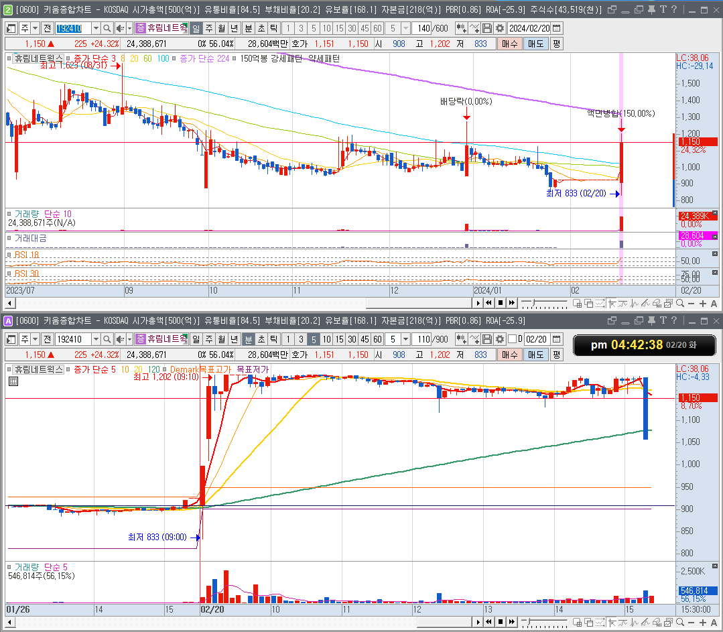Open 주 type dropdown arrow in lower toolbar
Image resolution: width=723 pixels, height=632 pixels.
[x=35, y=340]
